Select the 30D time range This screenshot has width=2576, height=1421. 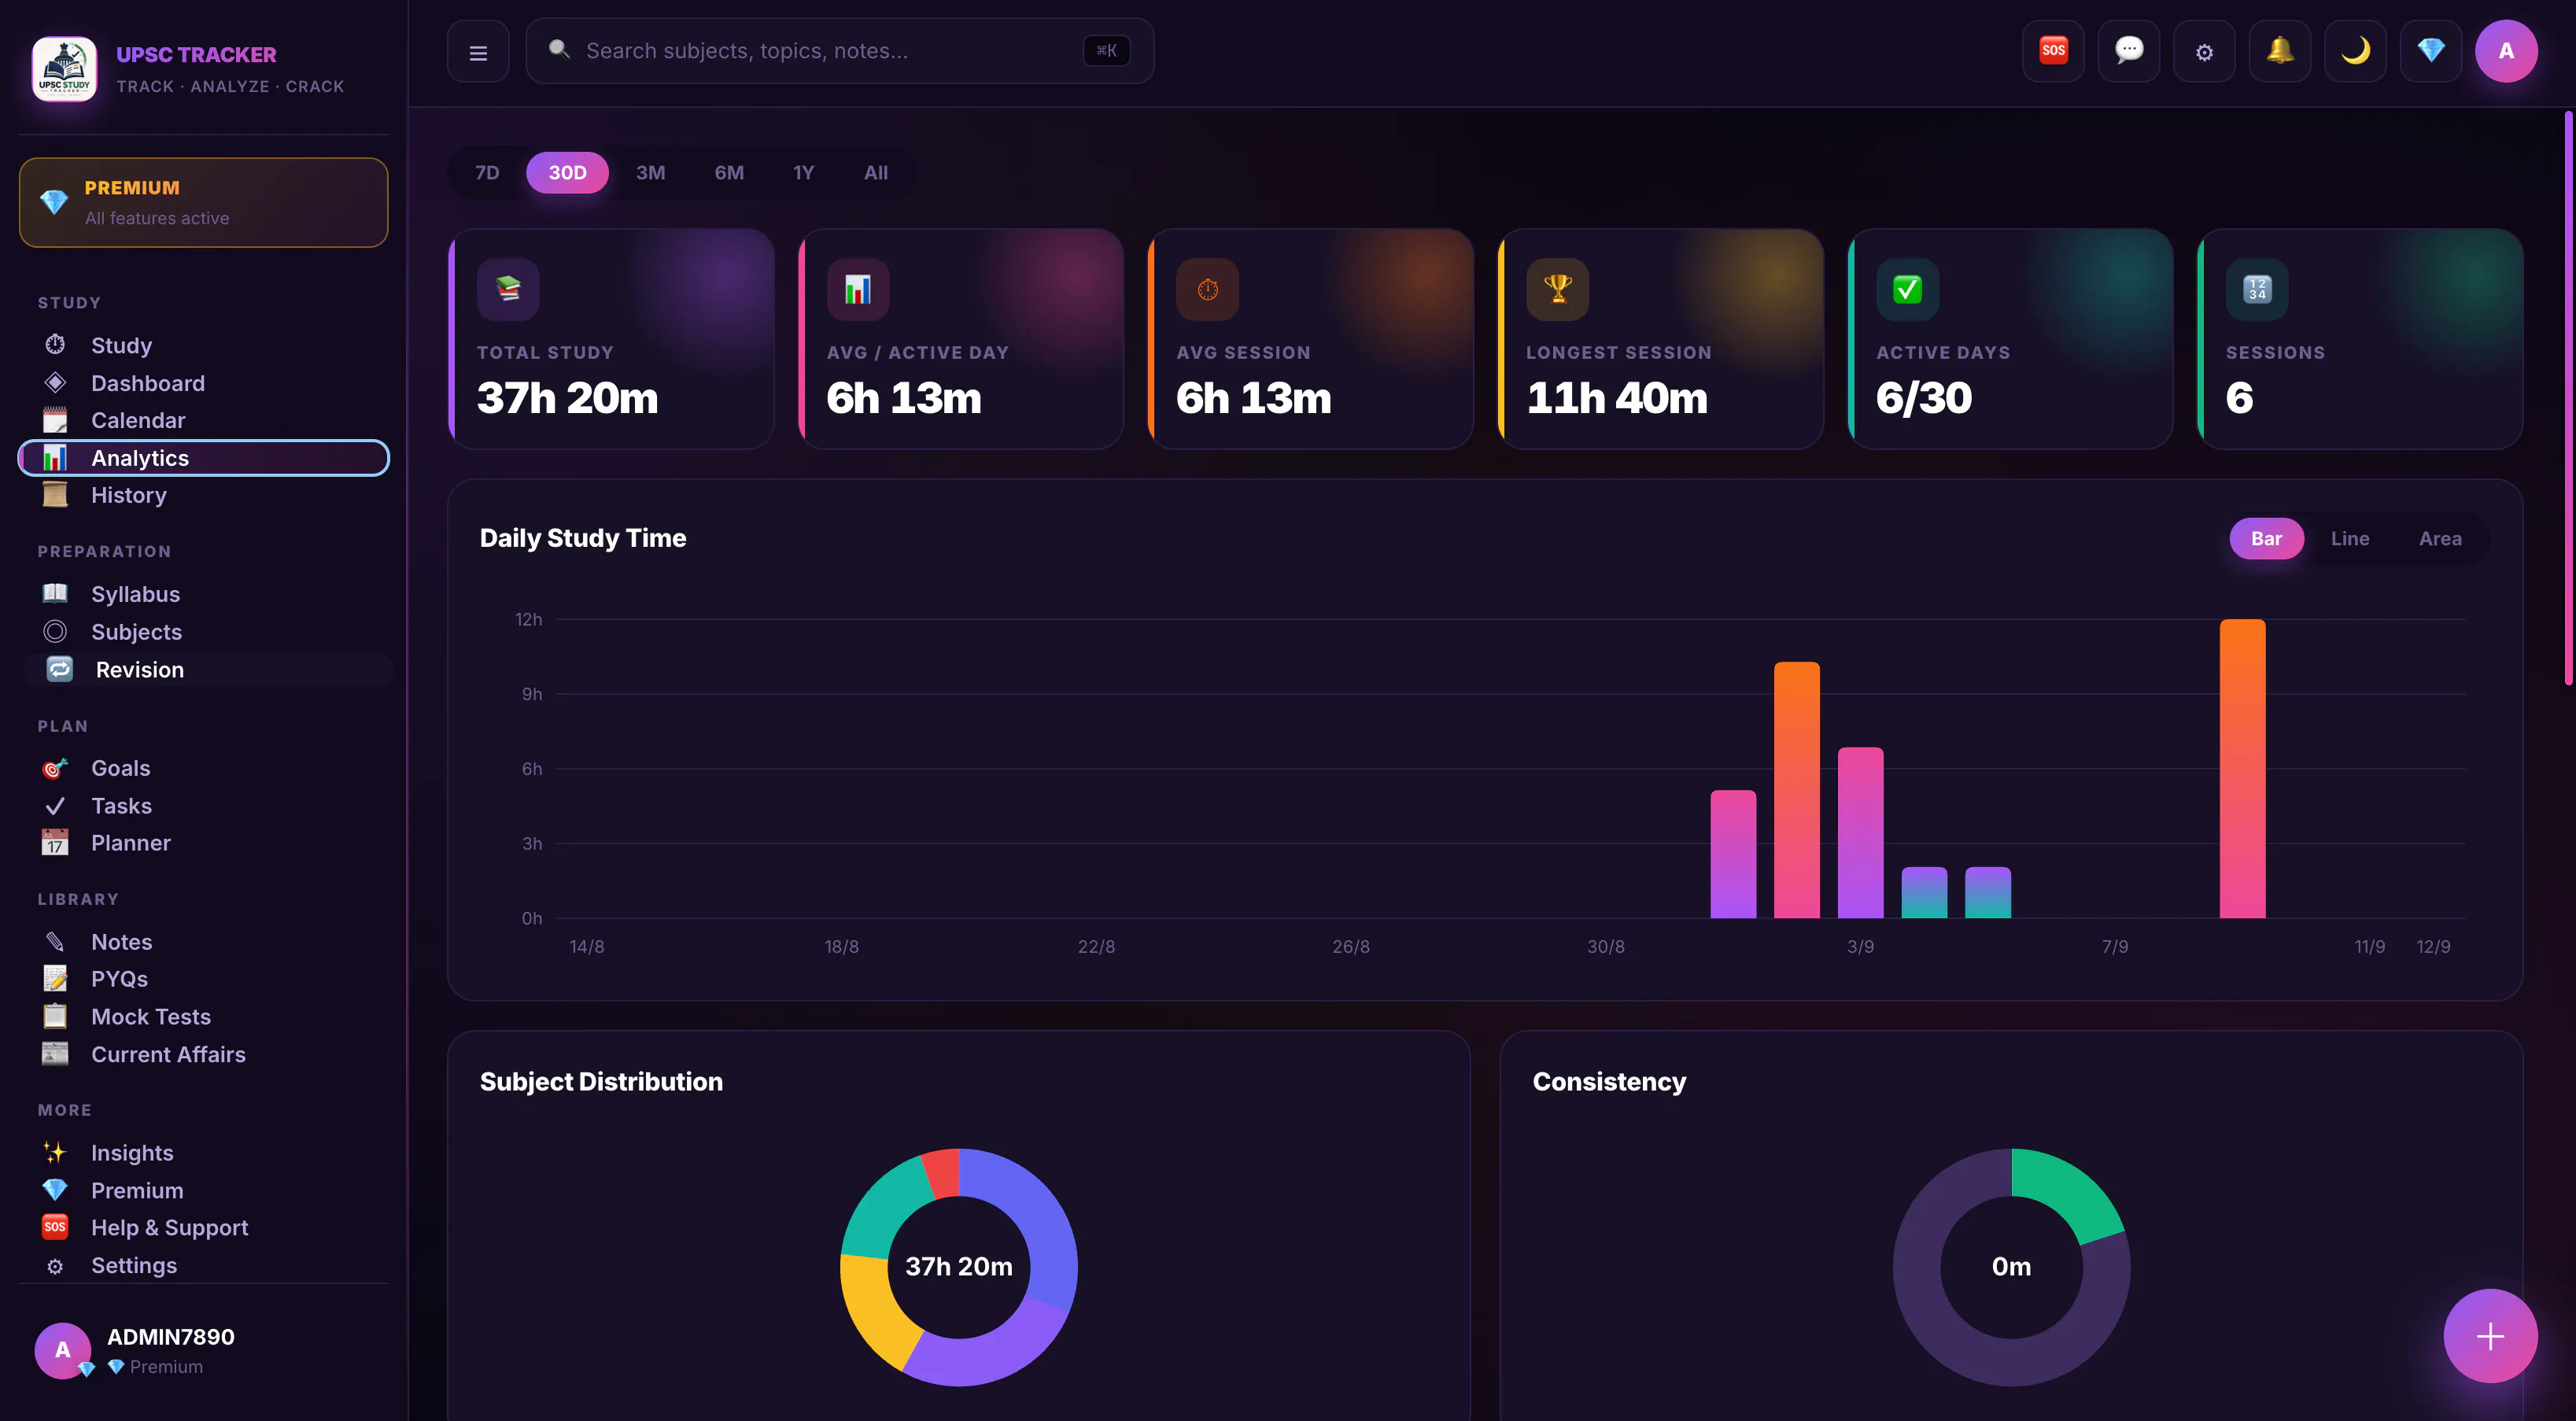pos(567,173)
